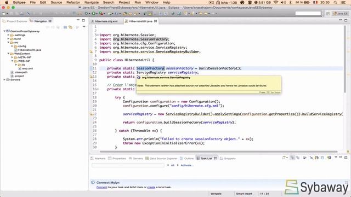Switch to the Markers tab
The height and width of the screenshot is (197, 351).
tap(98, 158)
